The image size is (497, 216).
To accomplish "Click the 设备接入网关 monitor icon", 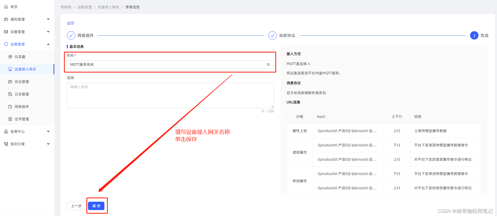I will point(10,69).
